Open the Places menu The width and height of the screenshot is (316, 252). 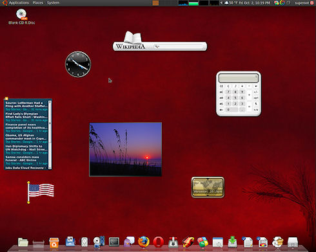click(38, 3)
